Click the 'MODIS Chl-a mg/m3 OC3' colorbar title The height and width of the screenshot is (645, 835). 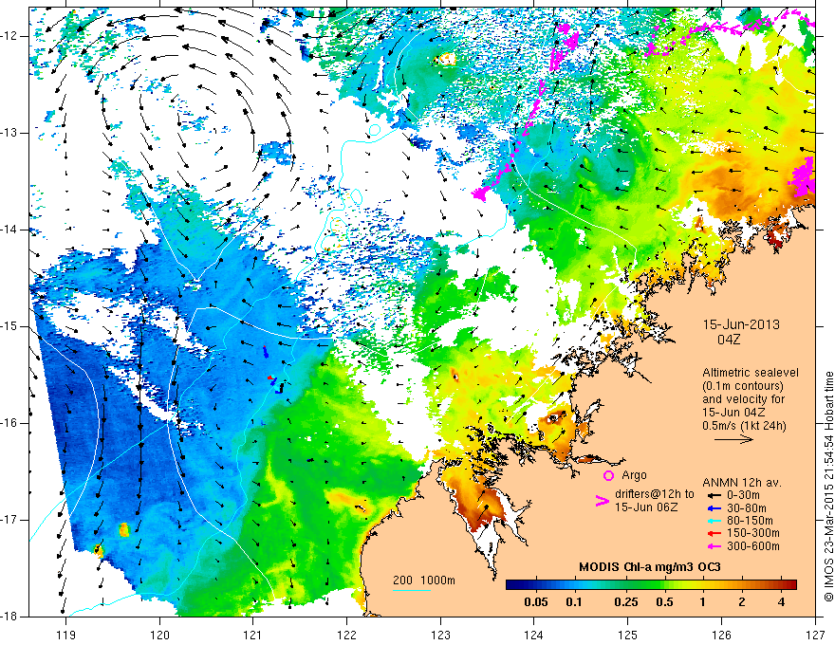pyautogui.click(x=650, y=567)
